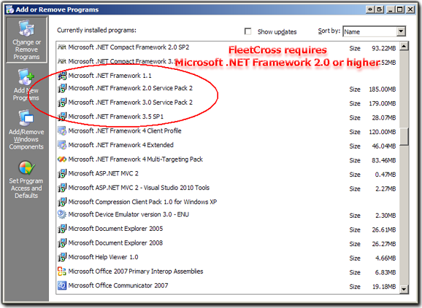
Task: Open Change or Remove Programs panel
Action: pos(26,40)
